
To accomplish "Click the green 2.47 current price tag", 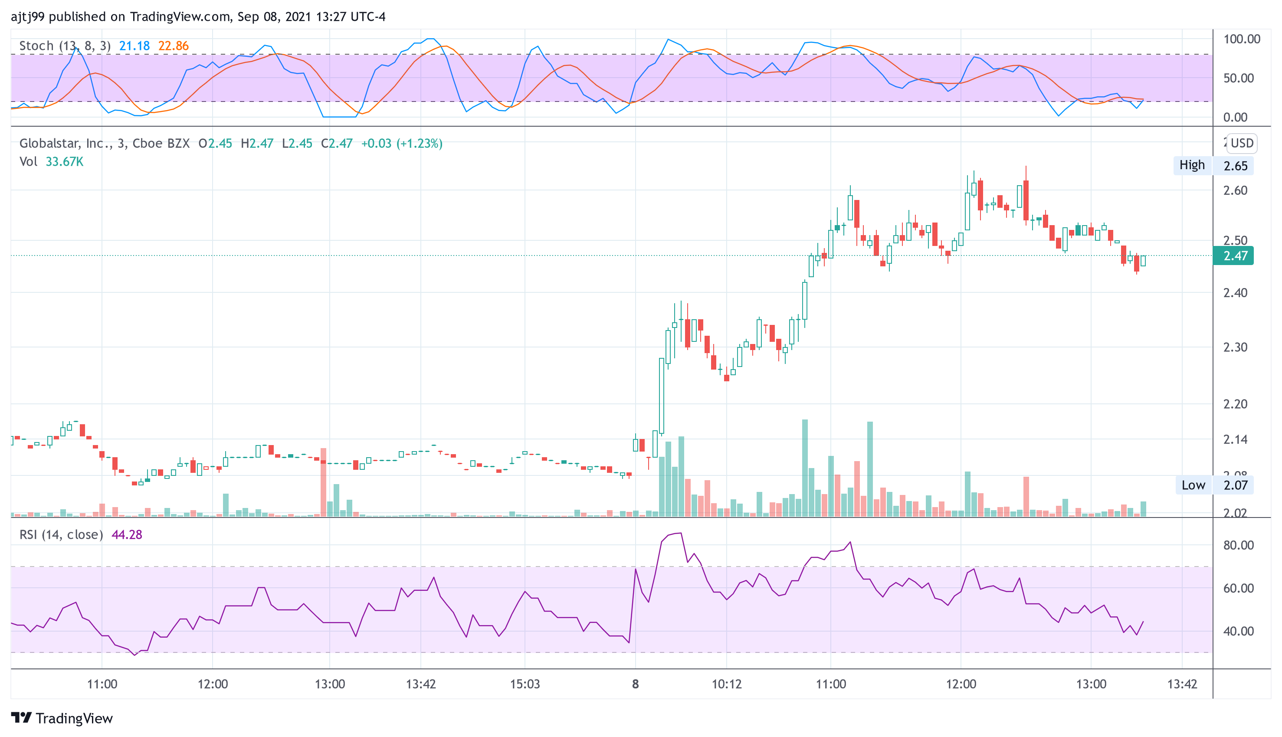I will click(1233, 255).
